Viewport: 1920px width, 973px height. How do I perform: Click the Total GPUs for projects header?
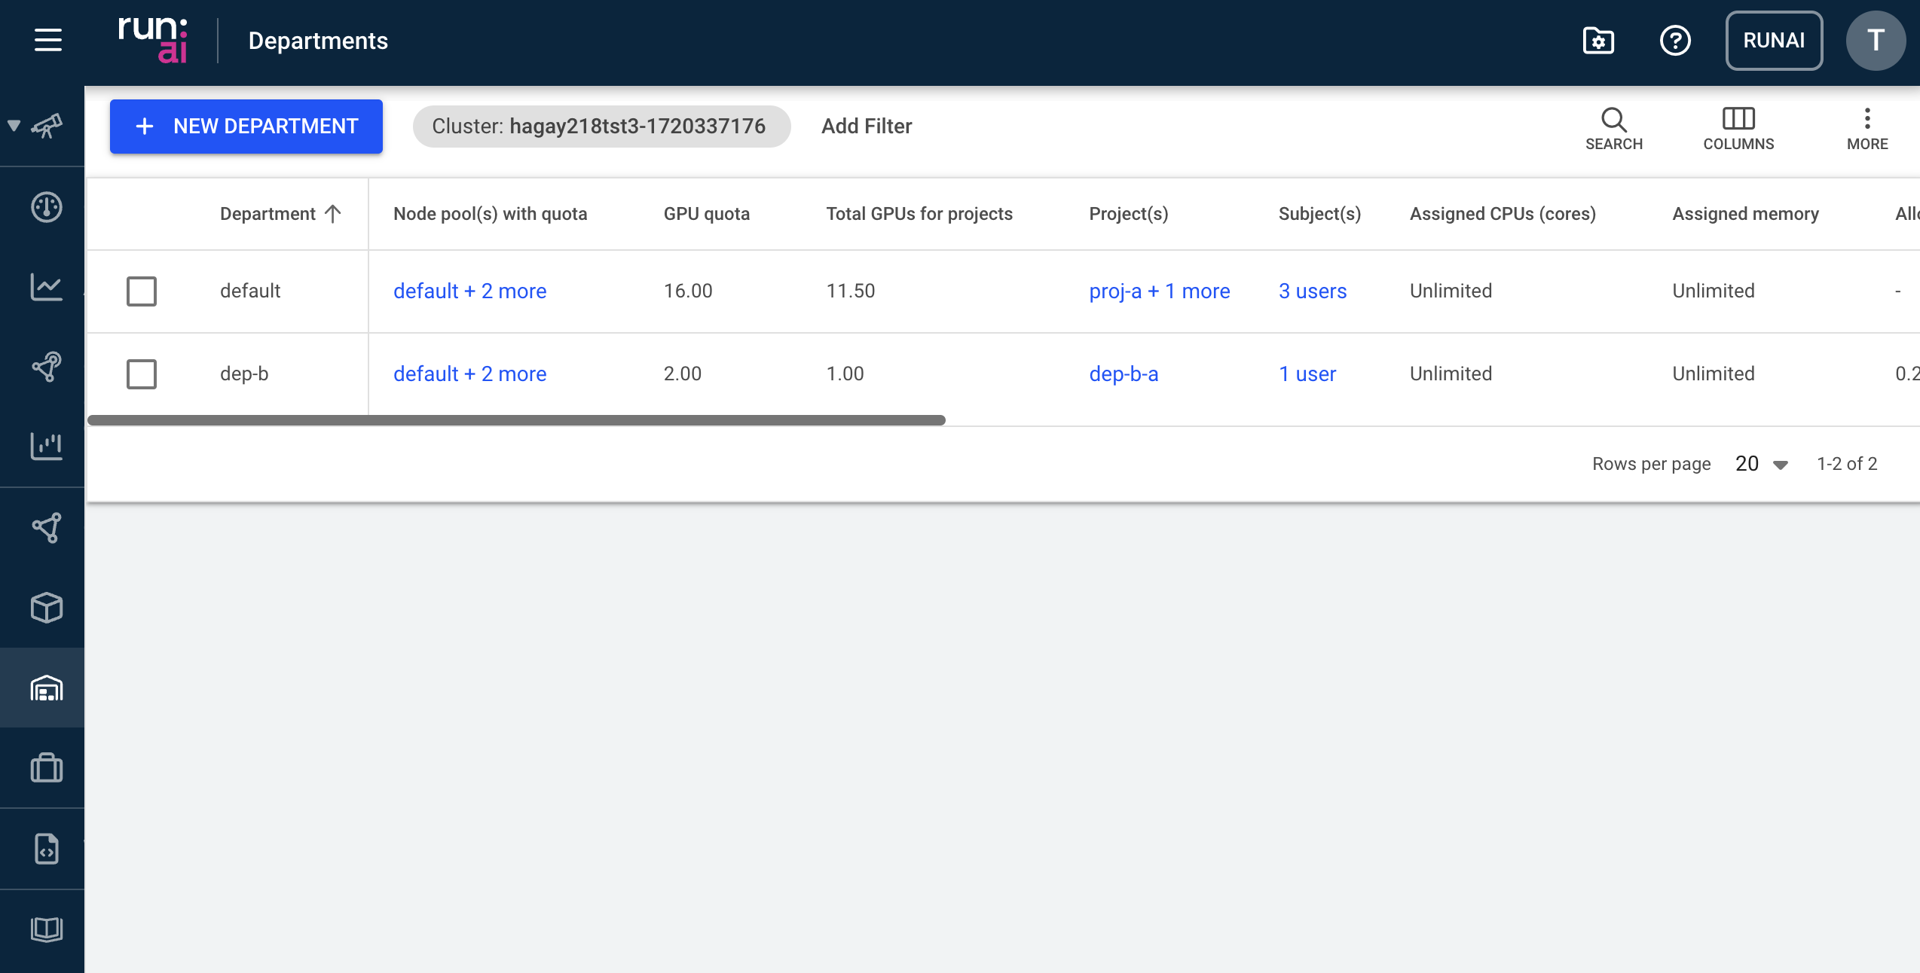tap(919, 214)
